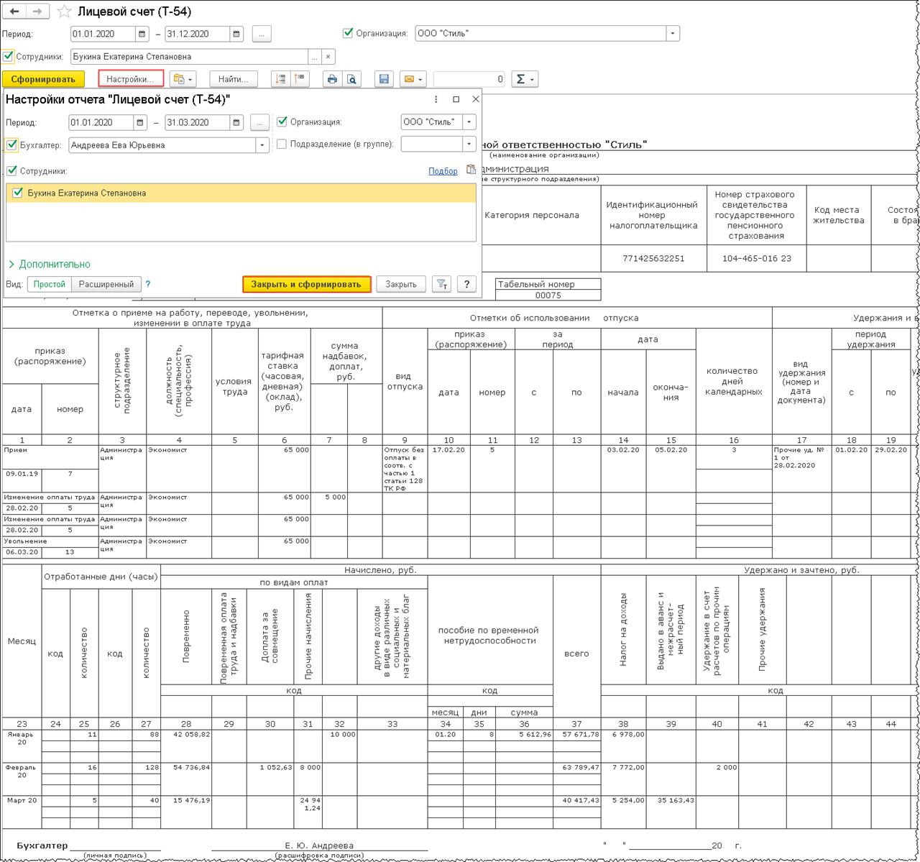
Task: Switch to the Расширенный view
Action: pos(106,285)
